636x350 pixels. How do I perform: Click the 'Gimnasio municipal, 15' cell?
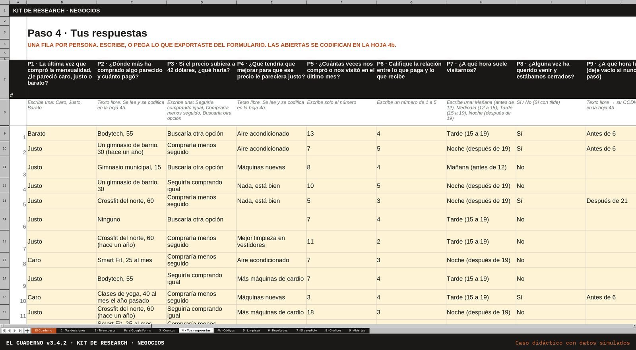click(132, 167)
